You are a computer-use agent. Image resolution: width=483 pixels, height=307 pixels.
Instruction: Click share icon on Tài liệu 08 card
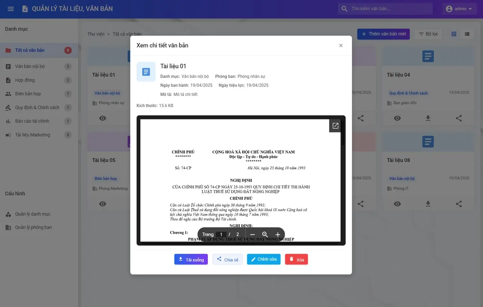458,204
